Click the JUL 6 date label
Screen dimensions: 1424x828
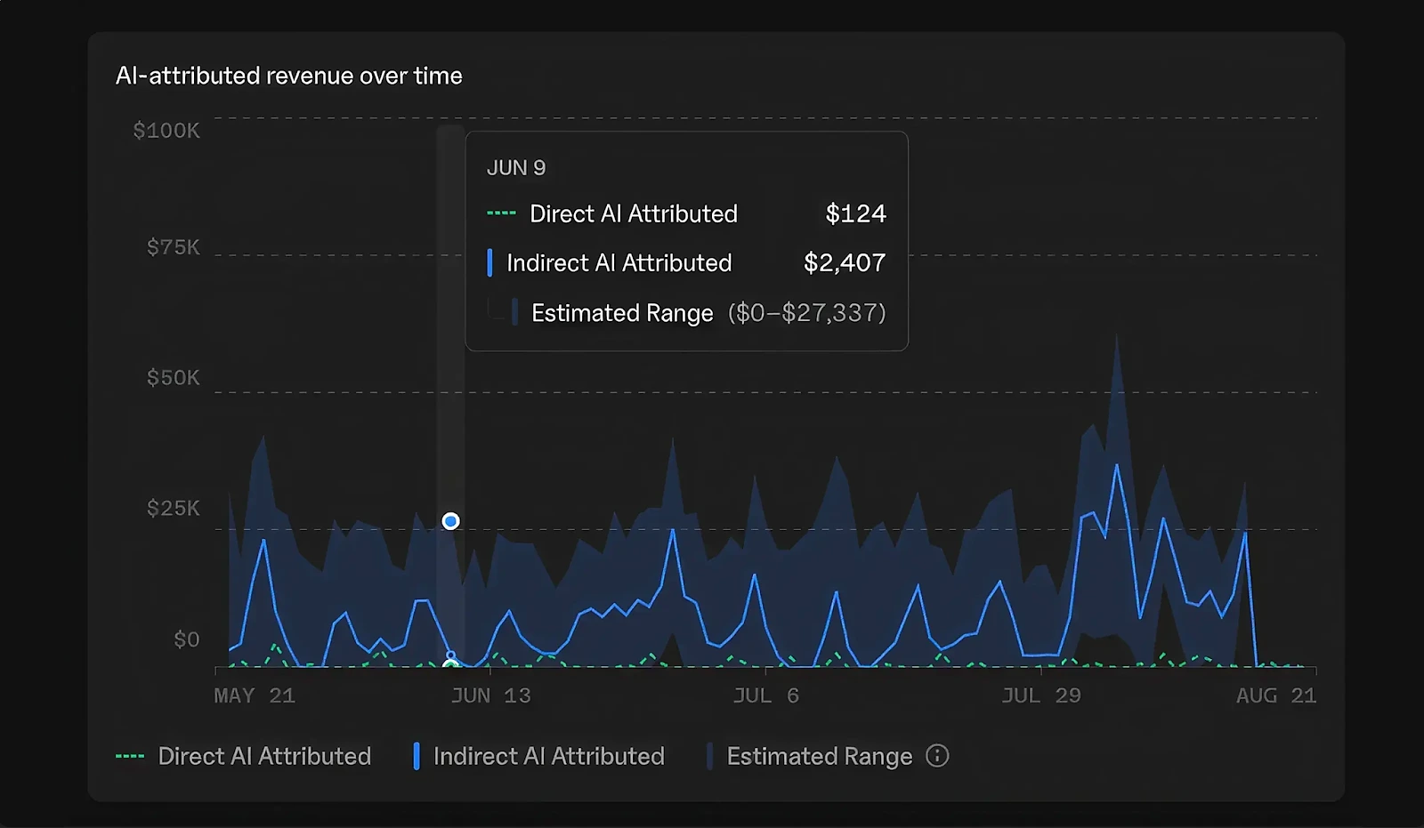tap(766, 695)
